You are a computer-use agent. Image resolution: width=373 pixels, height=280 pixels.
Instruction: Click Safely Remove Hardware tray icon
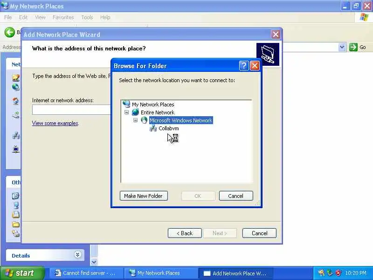[x=330, y=273]
